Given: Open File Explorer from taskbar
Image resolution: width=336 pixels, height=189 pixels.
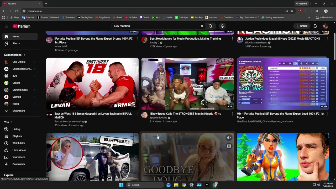Looking at the screenshot, I should pyautogui.click(x=176, y=185).
